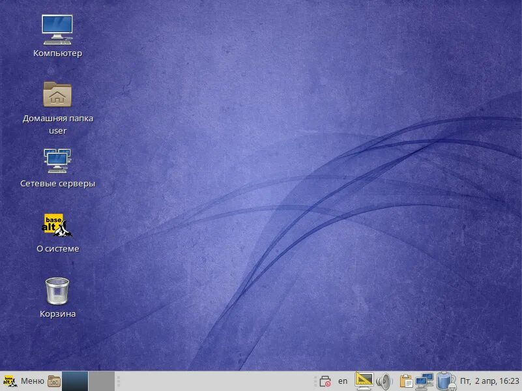Screen dimensions: 522x391
Task: Open the clipboard manager tray icon
Action: tap(406, 381)
